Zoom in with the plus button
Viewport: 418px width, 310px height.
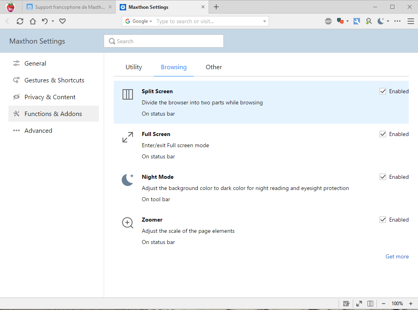(x=410, y=304)
